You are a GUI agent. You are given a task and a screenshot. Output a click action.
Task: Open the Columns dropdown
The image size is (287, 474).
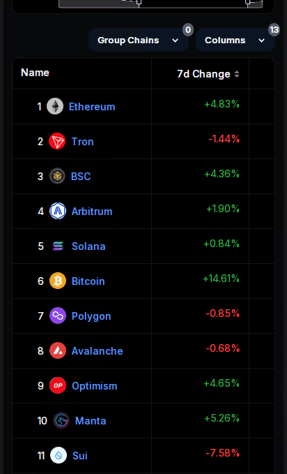pyautogui.click(x=235, y=40)
